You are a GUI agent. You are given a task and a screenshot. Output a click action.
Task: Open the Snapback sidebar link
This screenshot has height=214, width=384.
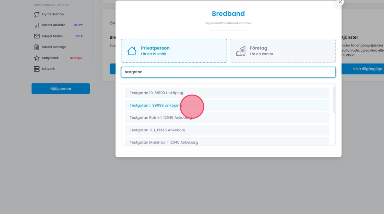pyautogui.click(x=50, y=58)
